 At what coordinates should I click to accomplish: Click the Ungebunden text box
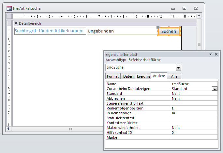click(x=122, y=31)
